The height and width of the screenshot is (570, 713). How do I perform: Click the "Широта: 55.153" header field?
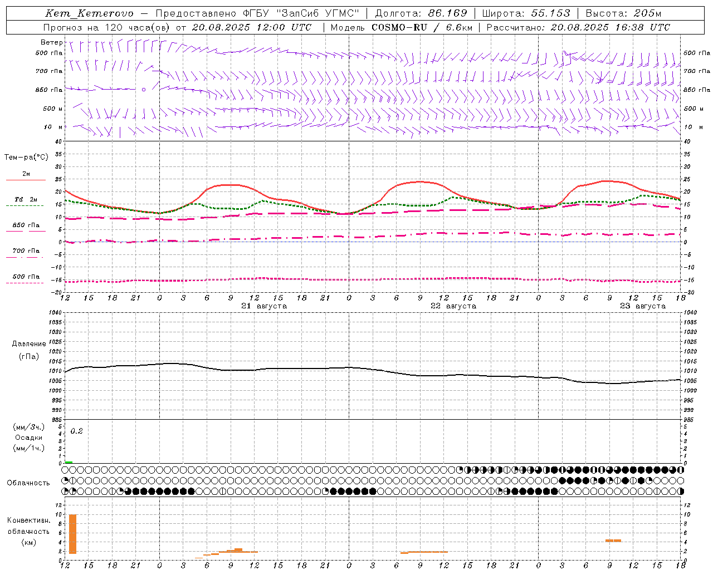[x=526, y=13]
